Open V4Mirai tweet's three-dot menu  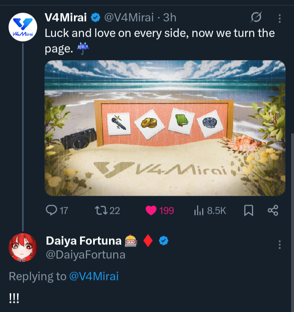tap(280, 18)
